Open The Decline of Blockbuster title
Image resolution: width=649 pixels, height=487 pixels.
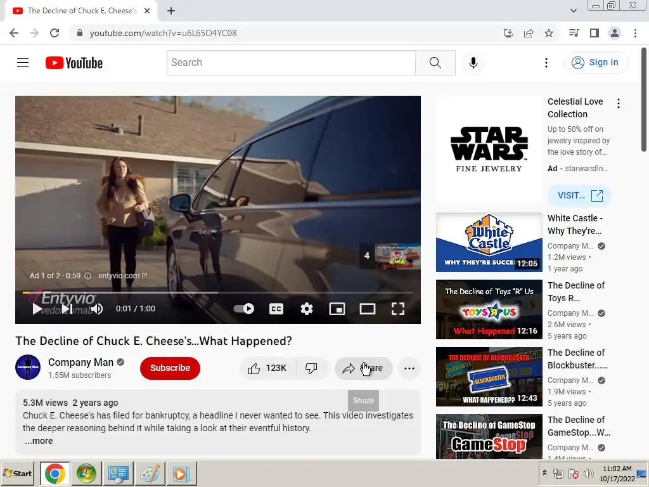click(577, 359)
